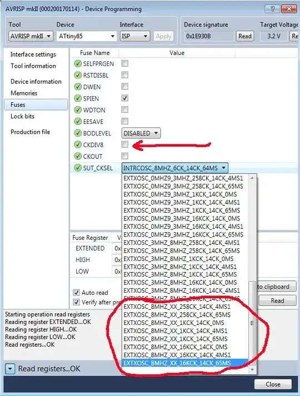Click the Read button below clipboard
Screen dimensions: 300x396
click(x=277, y=300)
